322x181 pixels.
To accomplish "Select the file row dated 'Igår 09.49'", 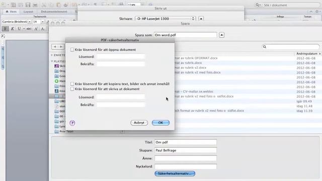I will click(x=248, y=101).
